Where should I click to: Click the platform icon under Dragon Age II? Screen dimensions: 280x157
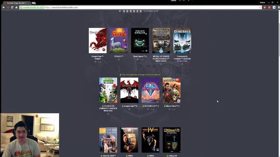(129, 109)
